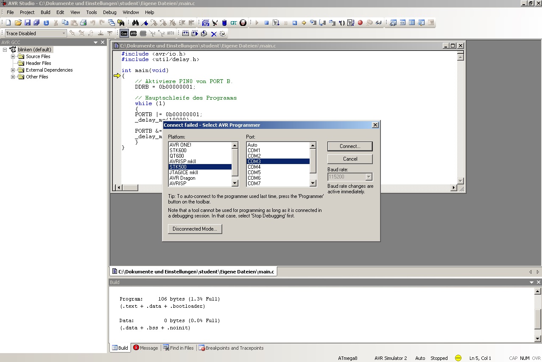
Task: Open the Build menu
Action: (45, 12)
